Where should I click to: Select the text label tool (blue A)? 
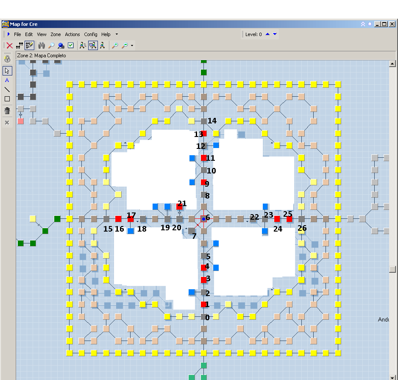coord(7,80)
